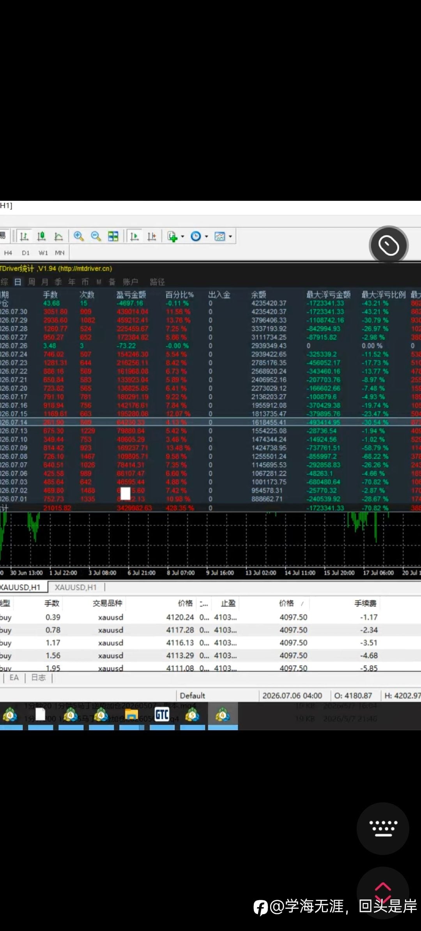The height and width of the screenshot is (931, 421).
Task: Toggle the chart shift icon
Action: (x=152, y=236)
